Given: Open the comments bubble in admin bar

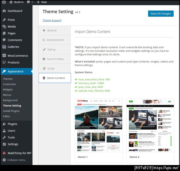Looking at the screenshot, I should pos(28,2).
